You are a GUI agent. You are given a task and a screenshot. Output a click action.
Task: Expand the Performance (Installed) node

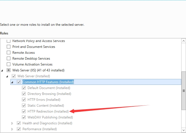[12, 129]
